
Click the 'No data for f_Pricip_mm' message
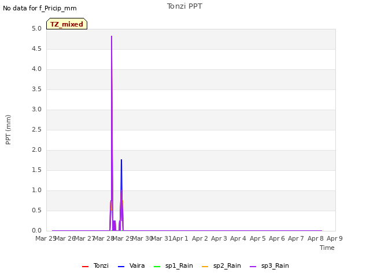[40, 8]
